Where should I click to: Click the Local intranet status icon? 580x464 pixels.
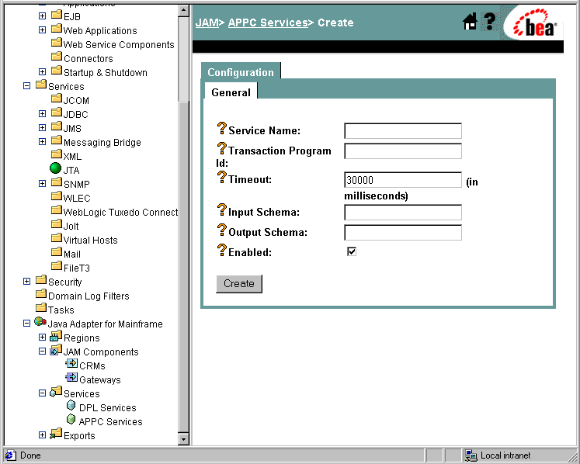coord(471,455)
